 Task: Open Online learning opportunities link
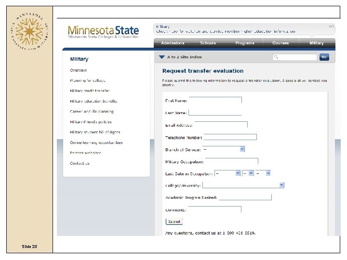(96, 143)
